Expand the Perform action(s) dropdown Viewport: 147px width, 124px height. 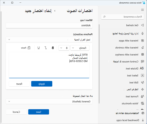click(49, 39)
